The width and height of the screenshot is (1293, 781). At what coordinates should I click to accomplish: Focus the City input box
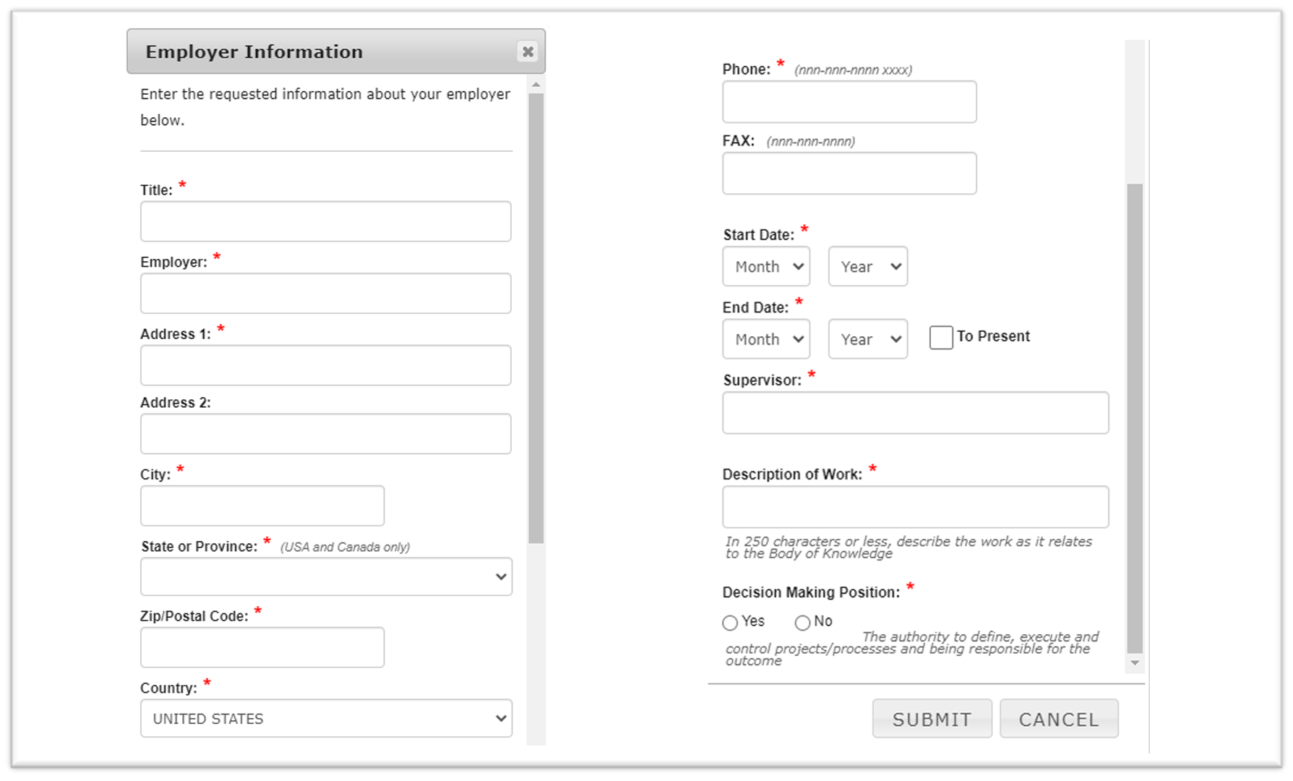point(262,505)
